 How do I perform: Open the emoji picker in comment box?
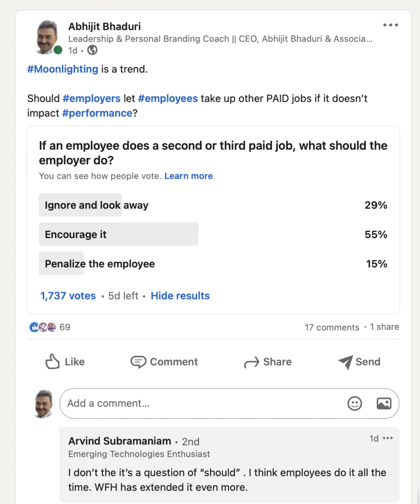pyautogui.click(x=355, y=403)
